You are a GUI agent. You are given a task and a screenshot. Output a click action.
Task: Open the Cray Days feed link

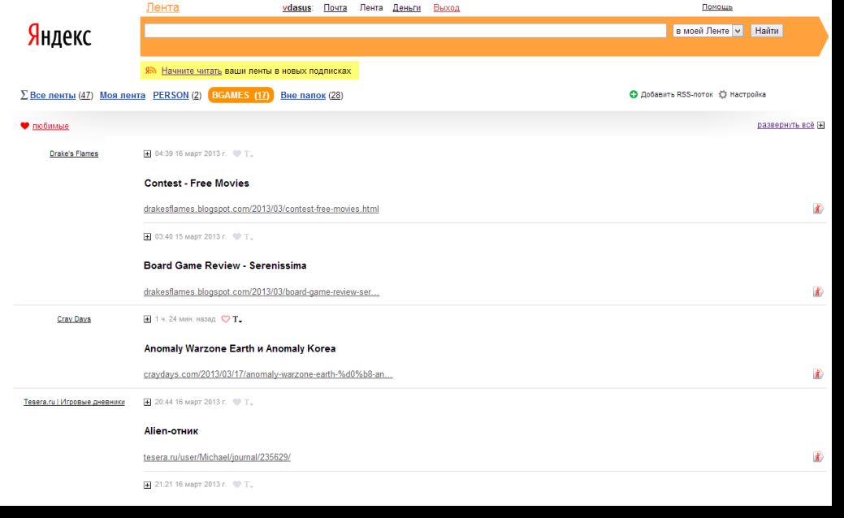pyautogui.click(x=74, y=319)
